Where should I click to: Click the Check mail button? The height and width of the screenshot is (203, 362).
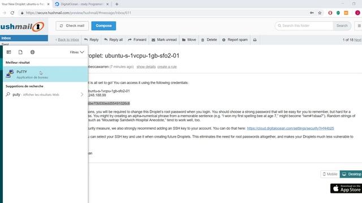coord(72,26)
